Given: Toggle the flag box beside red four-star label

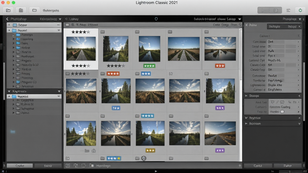Looking at the screenshot, I should [x=103, y=74].
